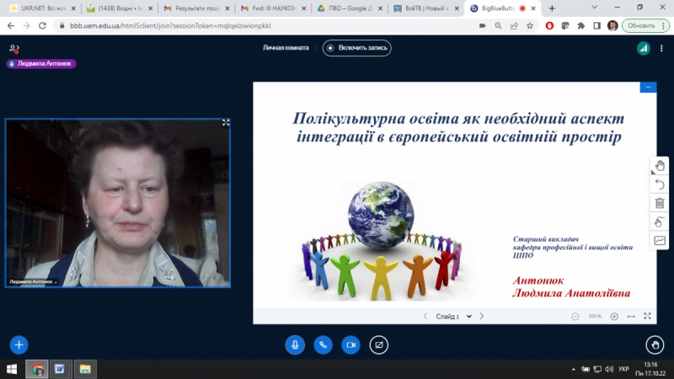Select the whiteboard pan hand tool
This screenshot has width=674, height=379.
coord(660,166)
